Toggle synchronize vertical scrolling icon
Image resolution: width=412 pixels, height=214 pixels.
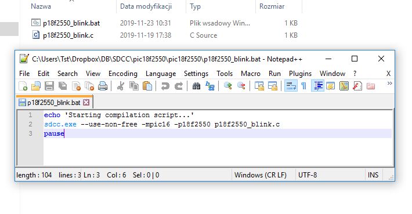(259, 86)
